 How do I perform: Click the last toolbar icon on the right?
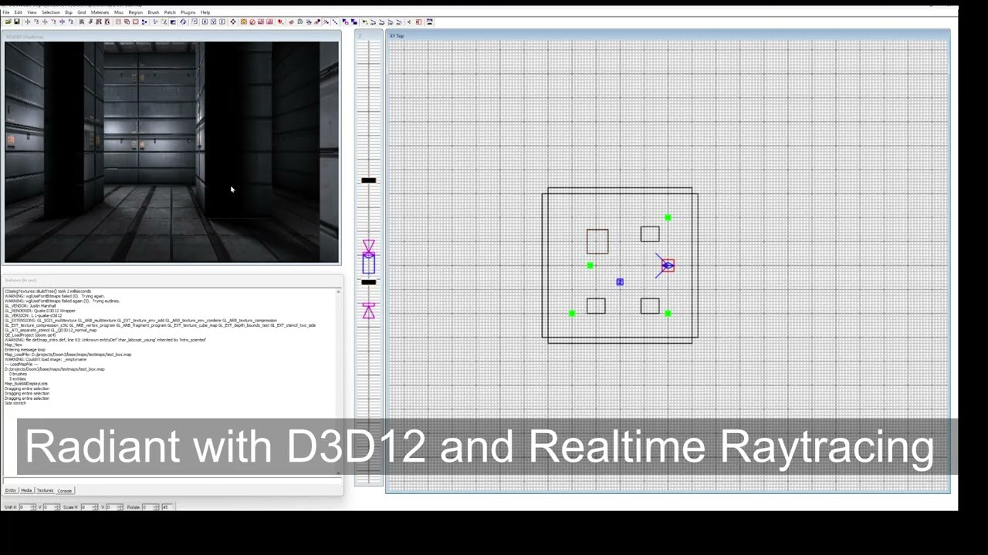point(429,22)
